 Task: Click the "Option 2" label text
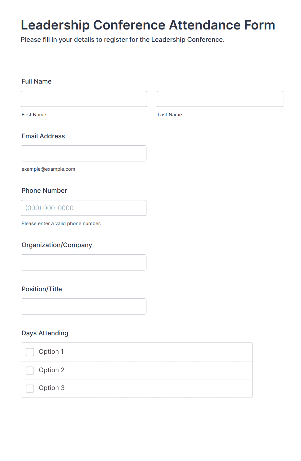[51, 370]
